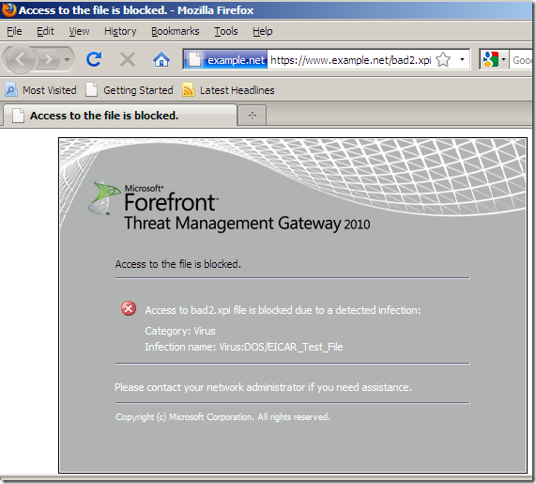This screenshot has height=484, width=536.
Task: Go forward with the Forward arrow button
Action: pyautogui.click(x=48, y=60)
